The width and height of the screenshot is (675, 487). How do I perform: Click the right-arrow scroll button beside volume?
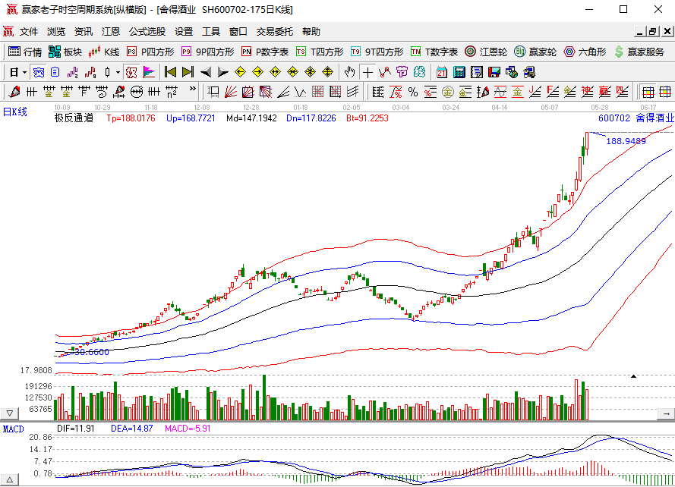(666, 413)
